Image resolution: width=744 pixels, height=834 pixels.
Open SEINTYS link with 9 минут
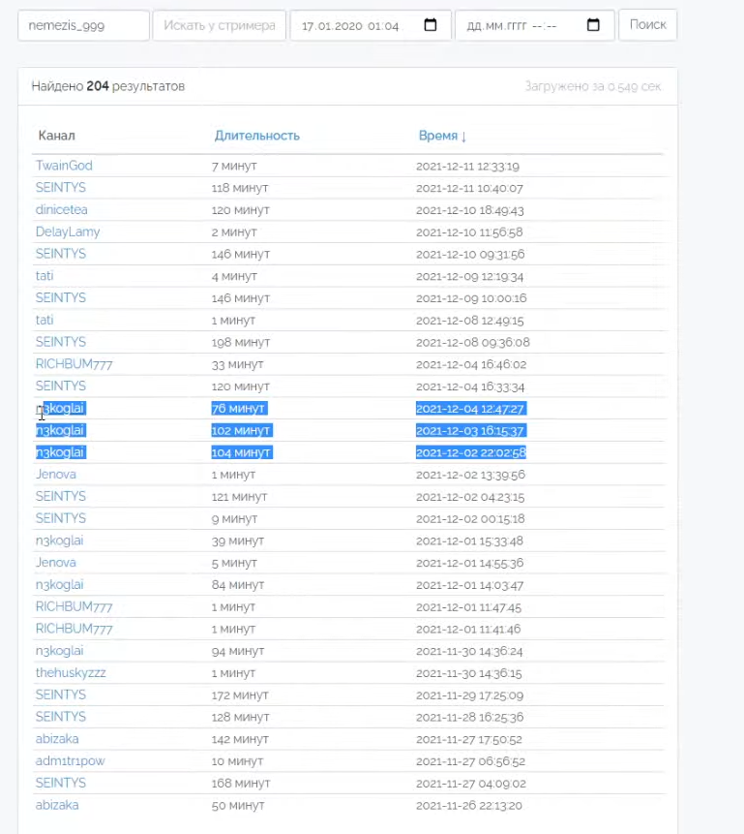61,518
